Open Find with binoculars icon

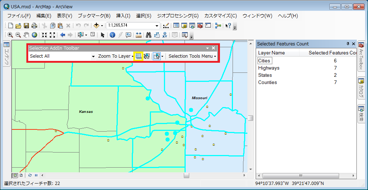[148, 35]
